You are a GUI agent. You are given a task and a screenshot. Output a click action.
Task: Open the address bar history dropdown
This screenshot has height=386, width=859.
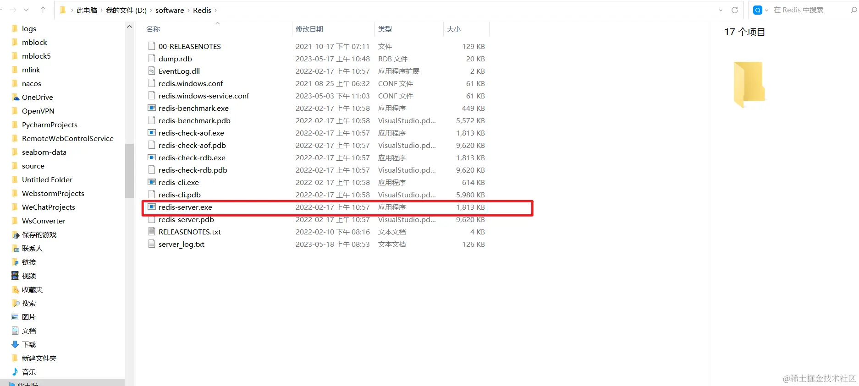pos(721,10)
